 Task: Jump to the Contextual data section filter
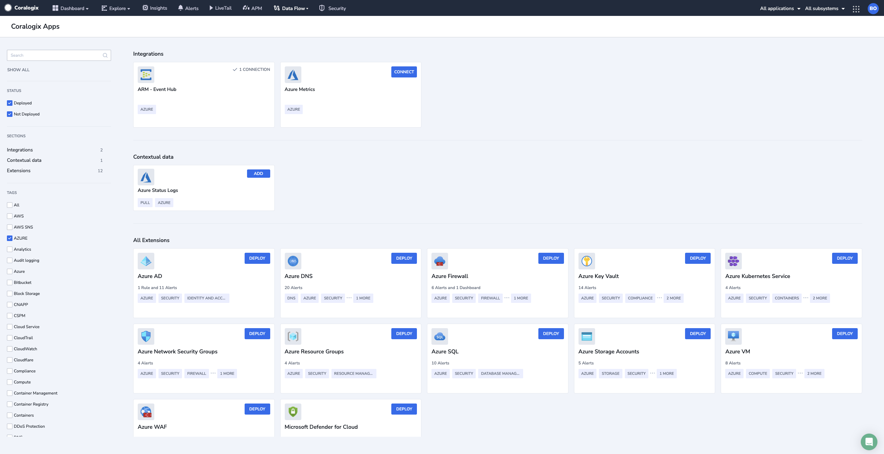tap(55, 160)
